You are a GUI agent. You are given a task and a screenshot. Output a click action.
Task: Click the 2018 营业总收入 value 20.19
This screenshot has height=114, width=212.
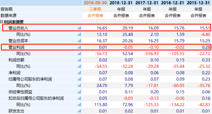click(x=128, y=28)
